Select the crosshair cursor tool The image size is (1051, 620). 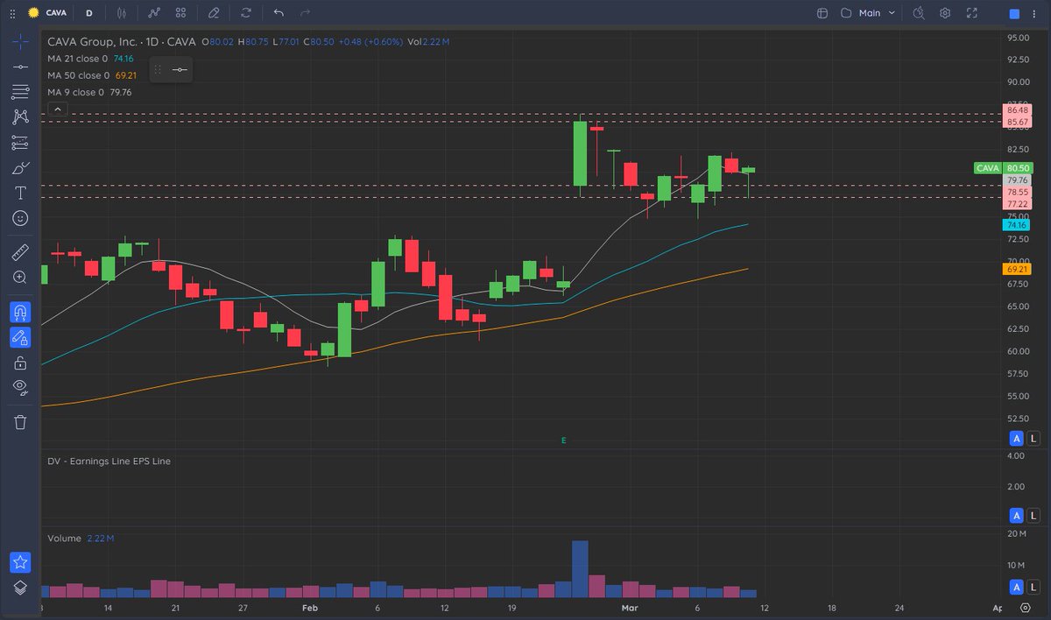(x=20, y=42)
